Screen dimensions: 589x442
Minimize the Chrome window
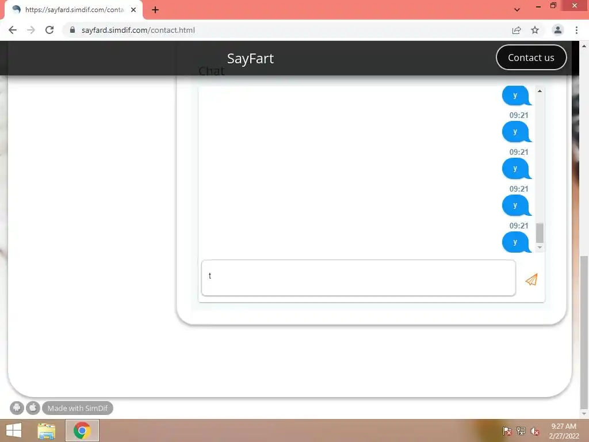point(538,6)
